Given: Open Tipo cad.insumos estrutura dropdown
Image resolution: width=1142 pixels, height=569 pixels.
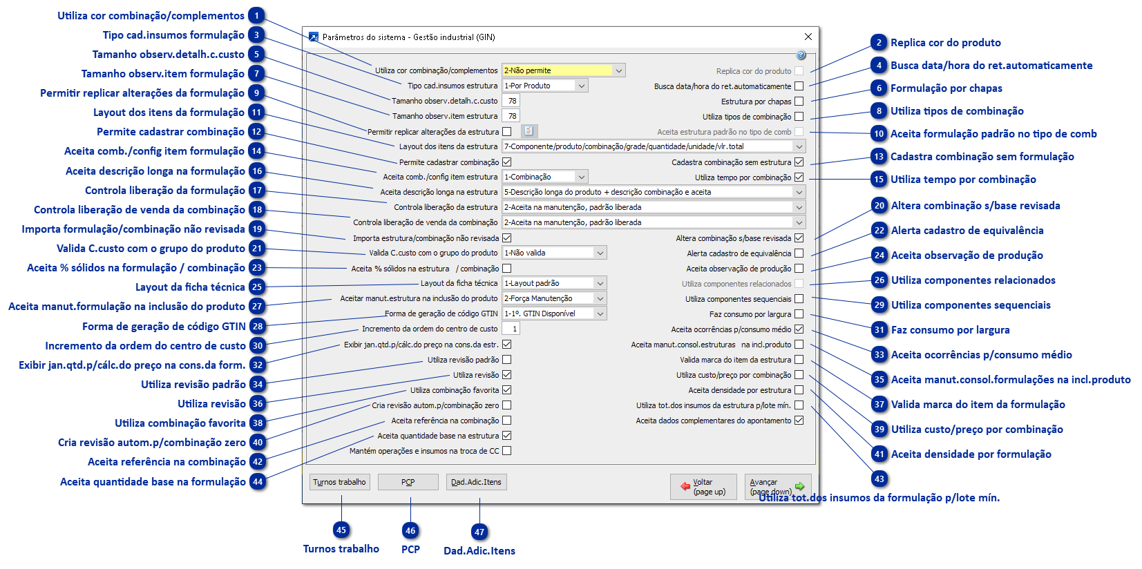Looking at the screenshot, I should [x=582, y=86].
